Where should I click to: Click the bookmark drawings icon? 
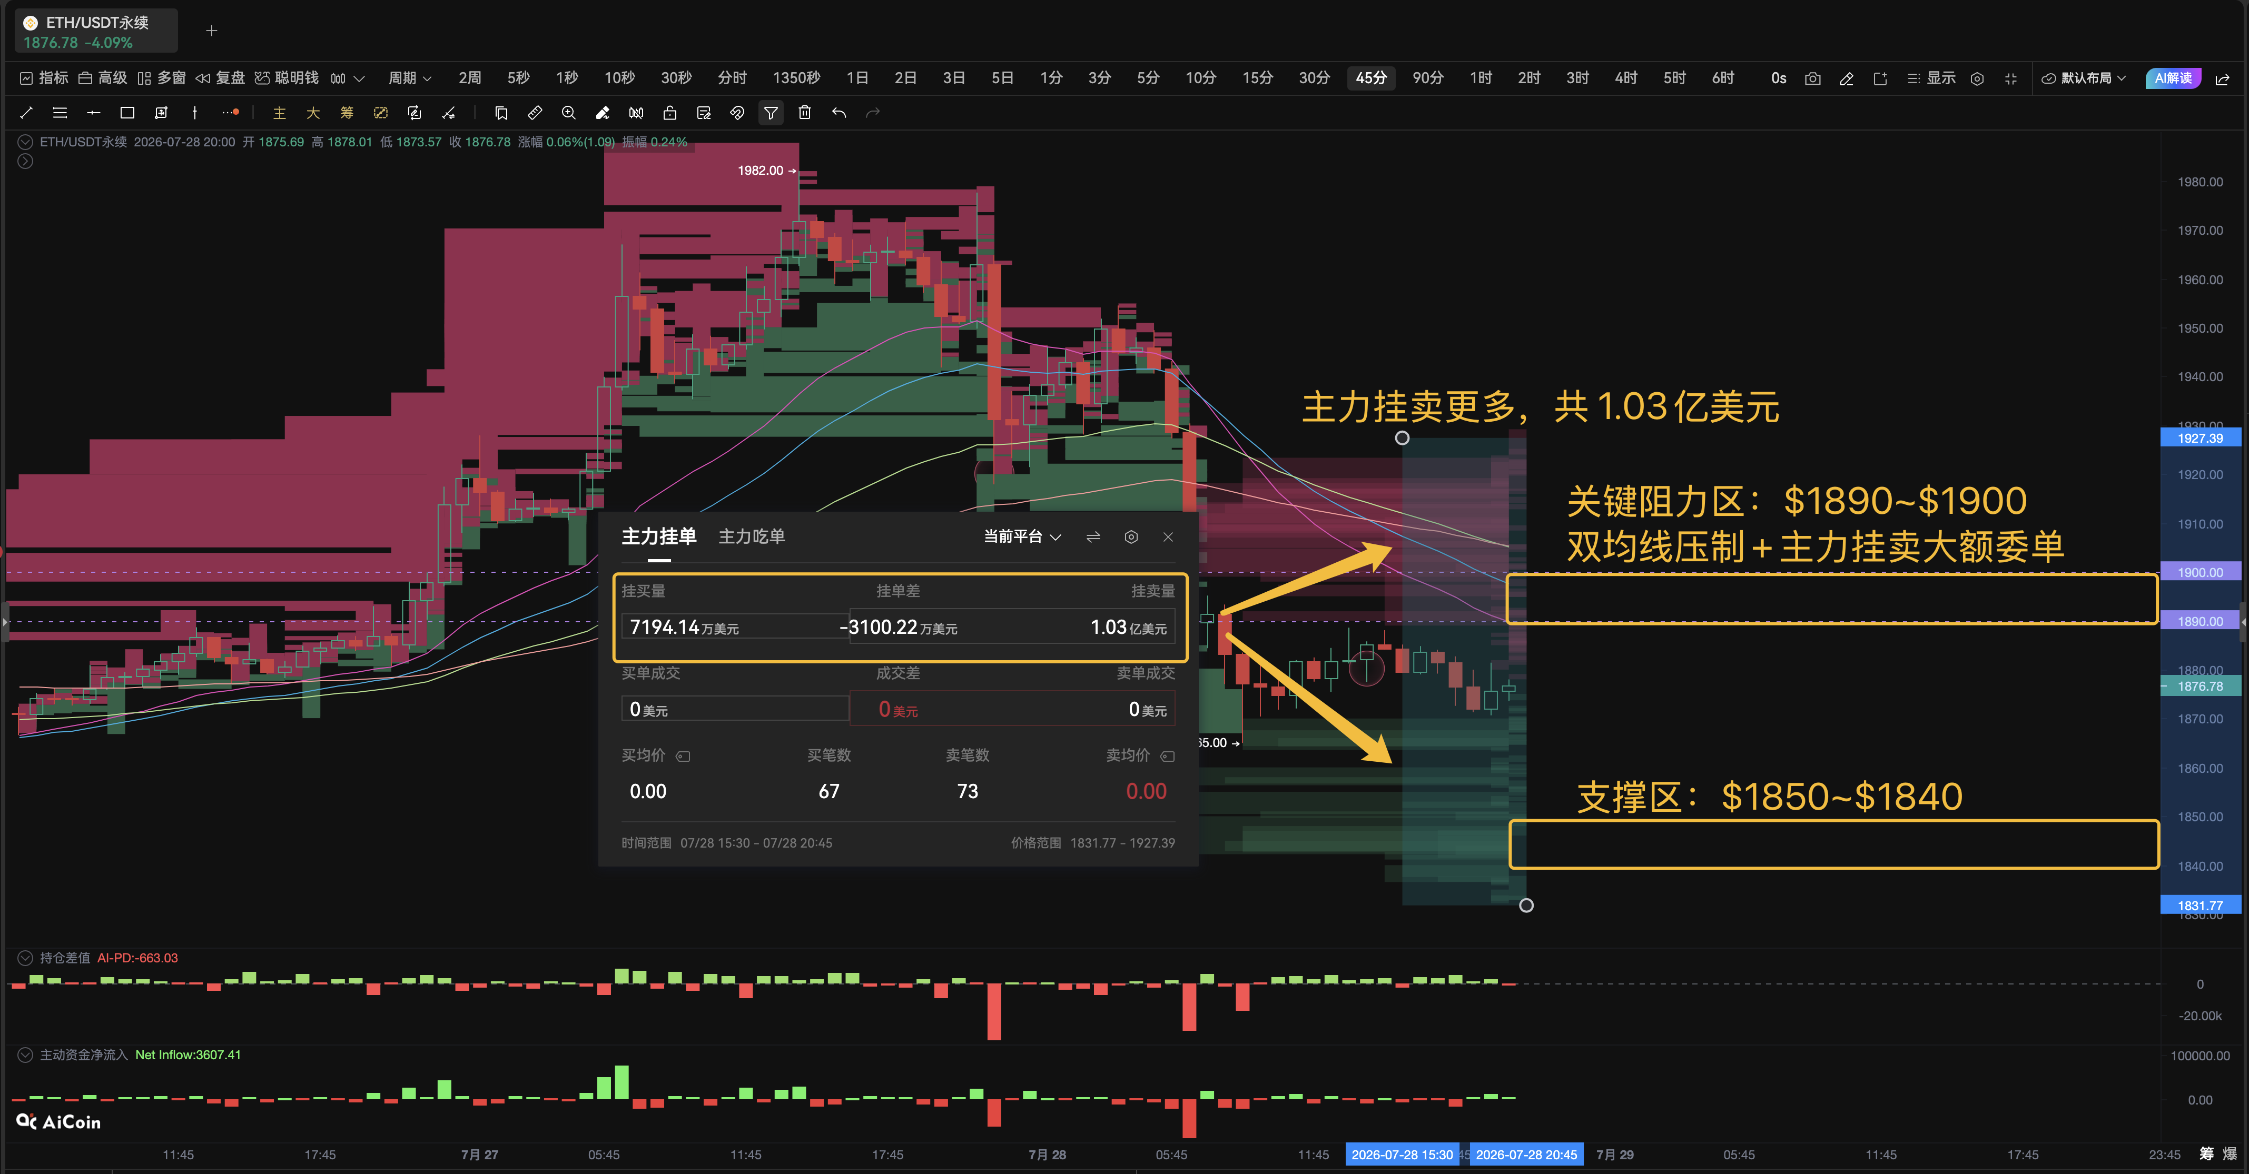click(x=501, y=113)
